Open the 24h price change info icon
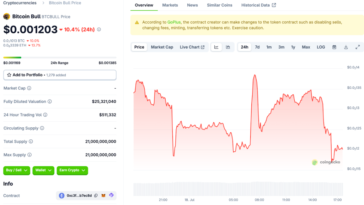The image size is (364, 205). 99,29
